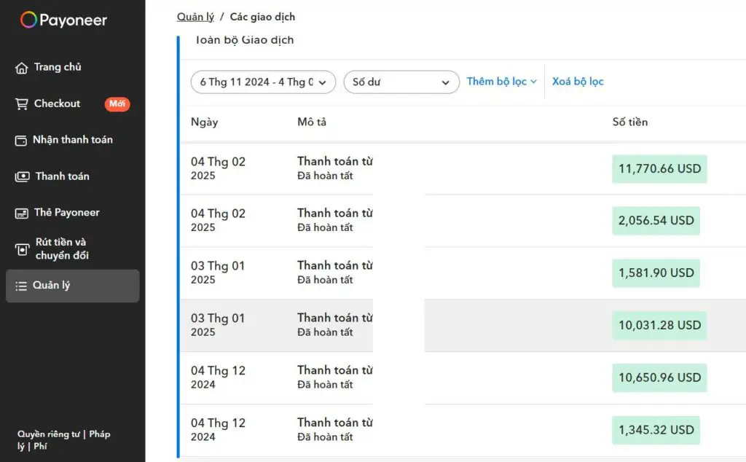Image resolution: width=746 pixels, height=462 pixels.
Task: Click the Mới badge next to Checkout
Action: (x=117, y=103)
